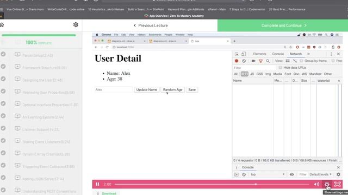Viewport: 348px width, 195px height.
Task: Open Retrieving User Properties lecture
Action: click(48, 93)
